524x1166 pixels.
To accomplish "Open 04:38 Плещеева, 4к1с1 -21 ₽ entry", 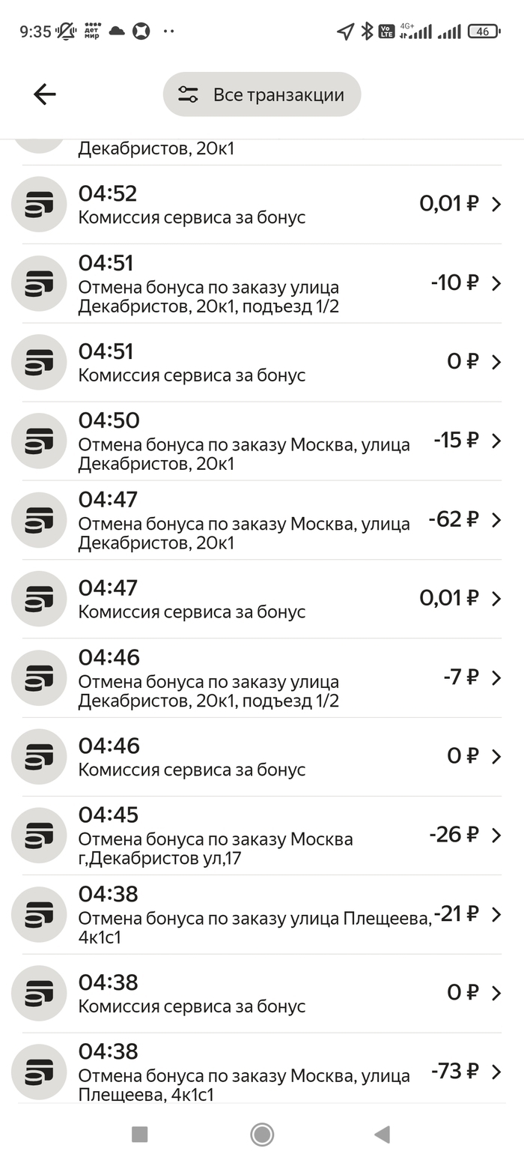I will [262, 914].
